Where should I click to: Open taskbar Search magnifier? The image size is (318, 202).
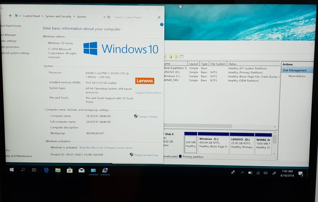(x=23, y=170)
